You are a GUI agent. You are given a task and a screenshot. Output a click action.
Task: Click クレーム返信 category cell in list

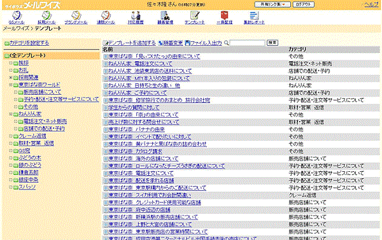point(302,195)
